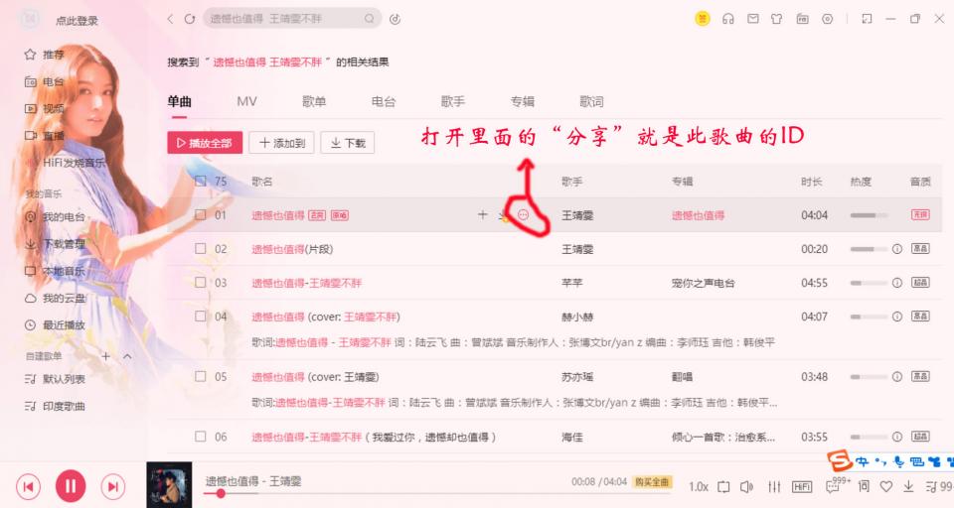Open the 添加到 add-to menu button
The image size is (954, 508).
click(x=281, y=143)
